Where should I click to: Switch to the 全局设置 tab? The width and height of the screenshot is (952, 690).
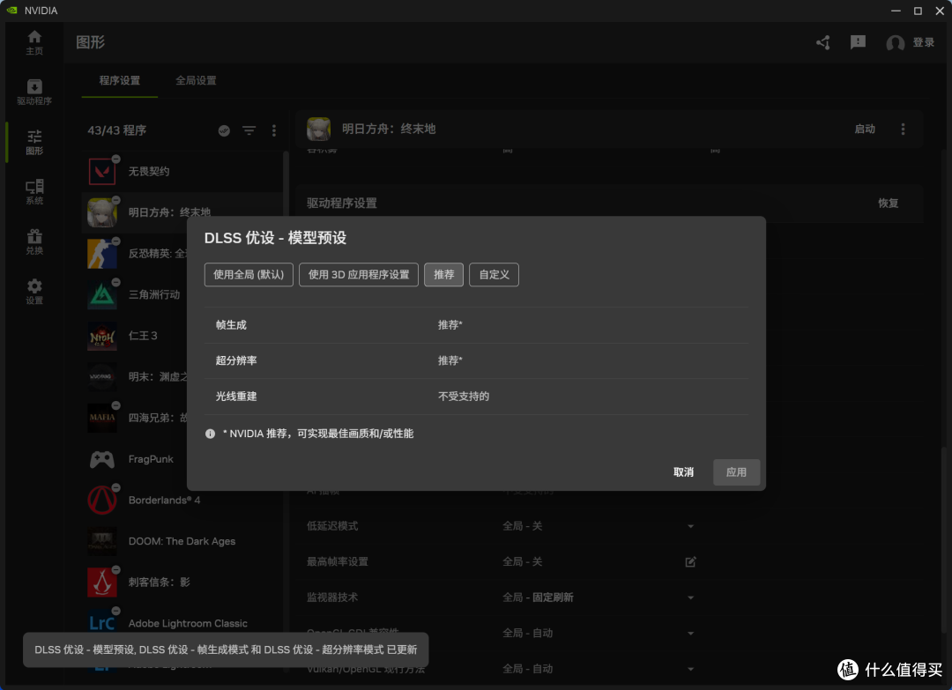(196, 81)
